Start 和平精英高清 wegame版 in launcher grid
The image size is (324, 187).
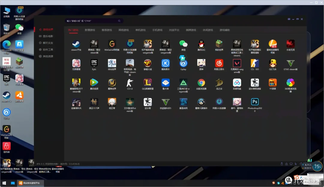tap(148, 44)
